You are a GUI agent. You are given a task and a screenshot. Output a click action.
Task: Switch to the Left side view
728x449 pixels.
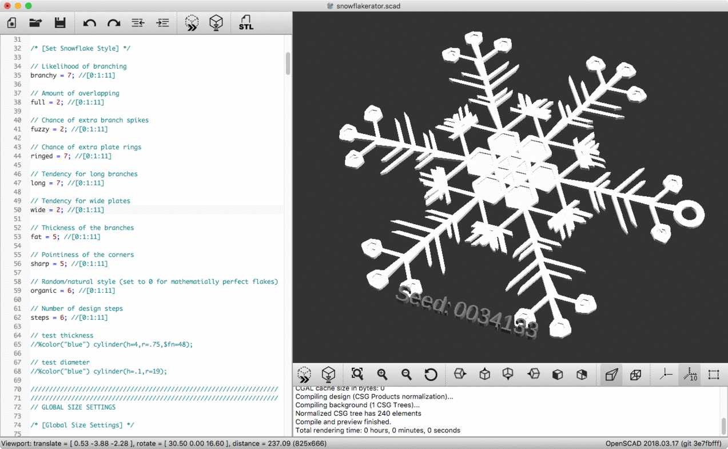(533, 374)
